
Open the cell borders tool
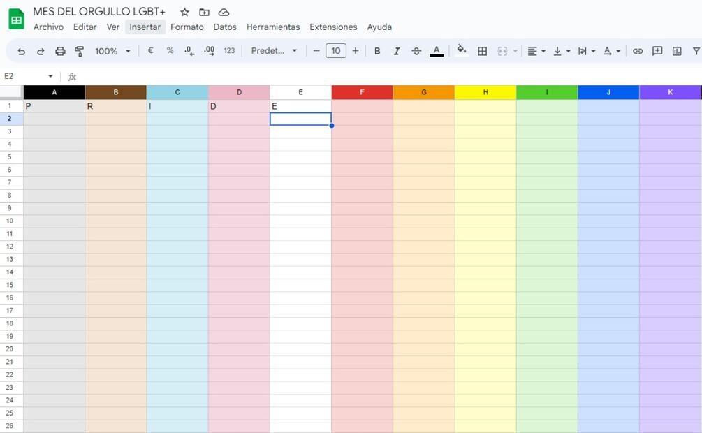pyautogui.click(x=482, y=51)
